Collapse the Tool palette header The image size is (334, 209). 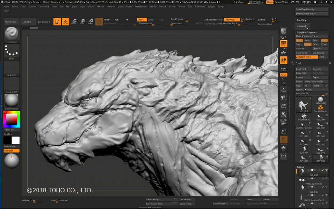298,63
